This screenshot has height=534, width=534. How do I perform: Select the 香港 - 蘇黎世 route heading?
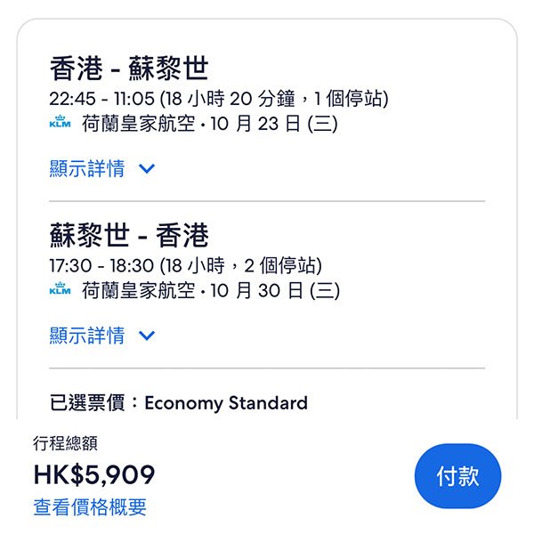click(x=129, y=68)
